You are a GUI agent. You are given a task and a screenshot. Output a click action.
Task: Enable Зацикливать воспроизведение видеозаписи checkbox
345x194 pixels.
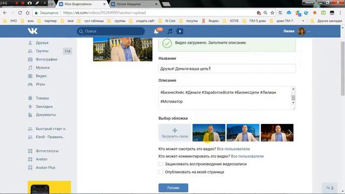click(x=161, y=164)
